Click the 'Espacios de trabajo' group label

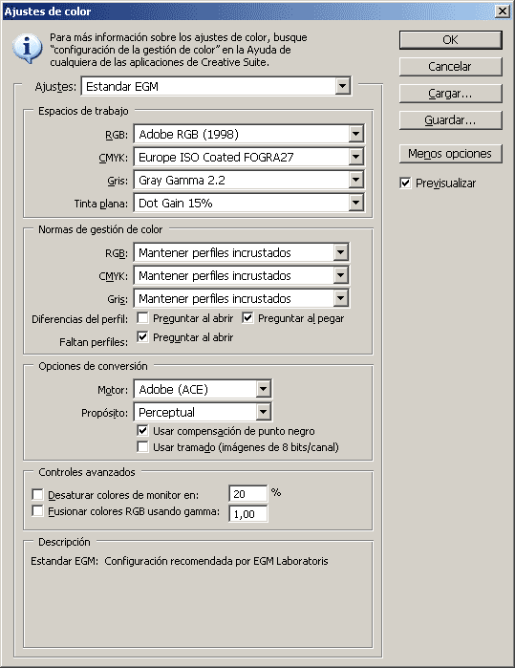[83, 111]
